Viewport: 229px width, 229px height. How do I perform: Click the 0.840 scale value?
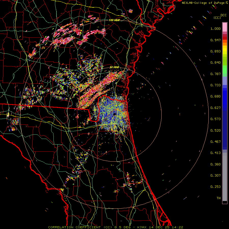(x=216, y=63)
